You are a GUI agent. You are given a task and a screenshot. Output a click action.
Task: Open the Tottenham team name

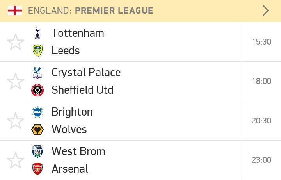[78, 33]
